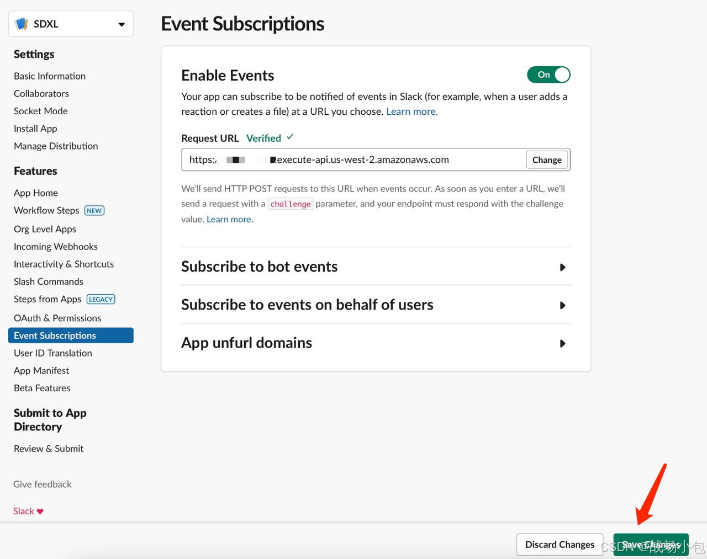Viewport: 707px width, 559px height.
Task: Open the SDXL app selector dropdown
Action: point(71,24)
